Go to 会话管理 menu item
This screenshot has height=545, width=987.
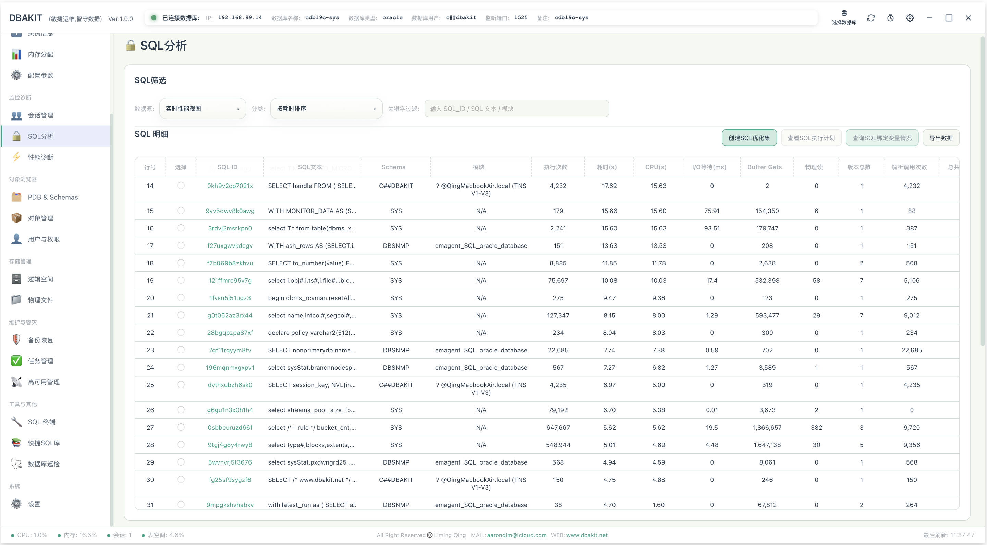click(56, 115)
